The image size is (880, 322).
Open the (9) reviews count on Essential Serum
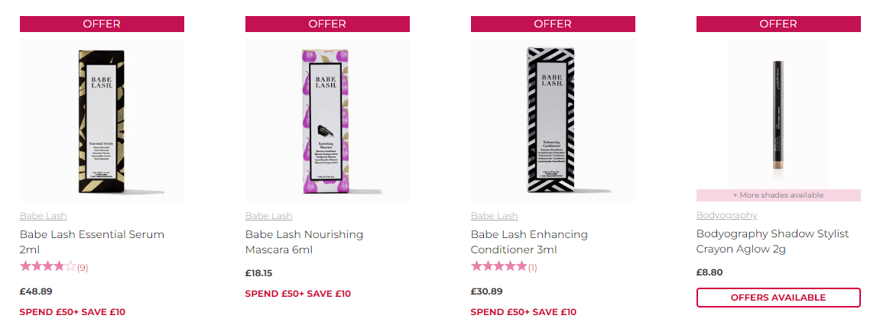tap(83, 268)
